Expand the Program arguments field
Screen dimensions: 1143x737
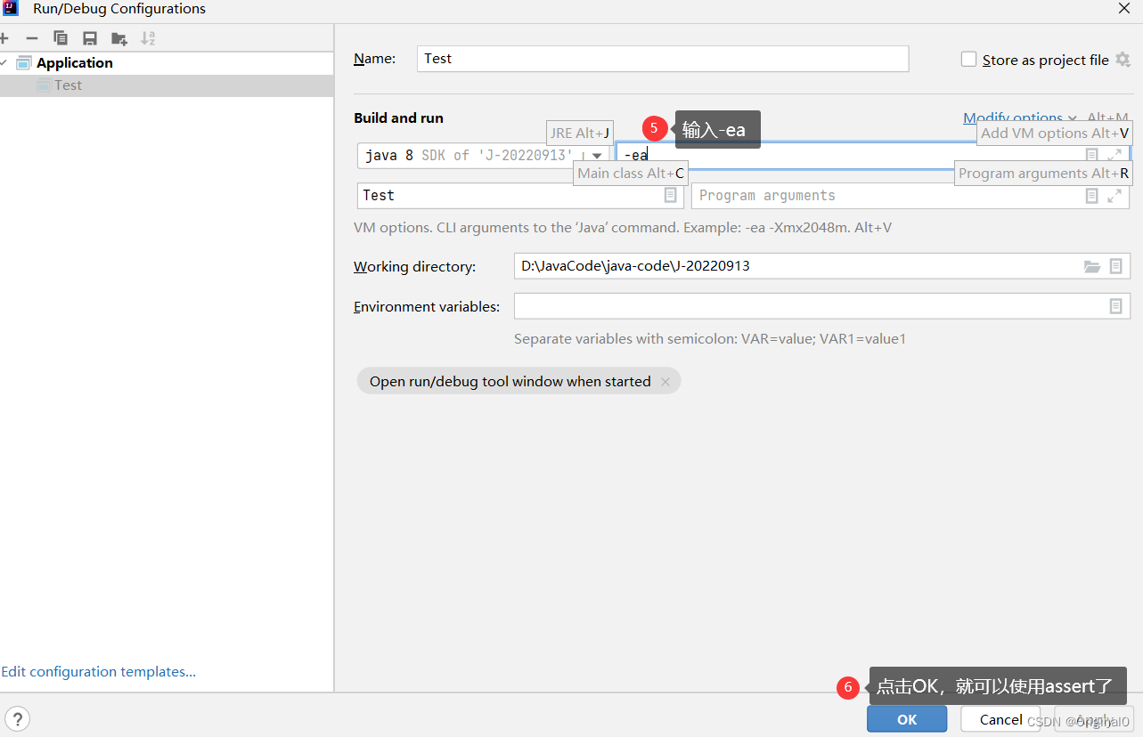pos(1114,196)
